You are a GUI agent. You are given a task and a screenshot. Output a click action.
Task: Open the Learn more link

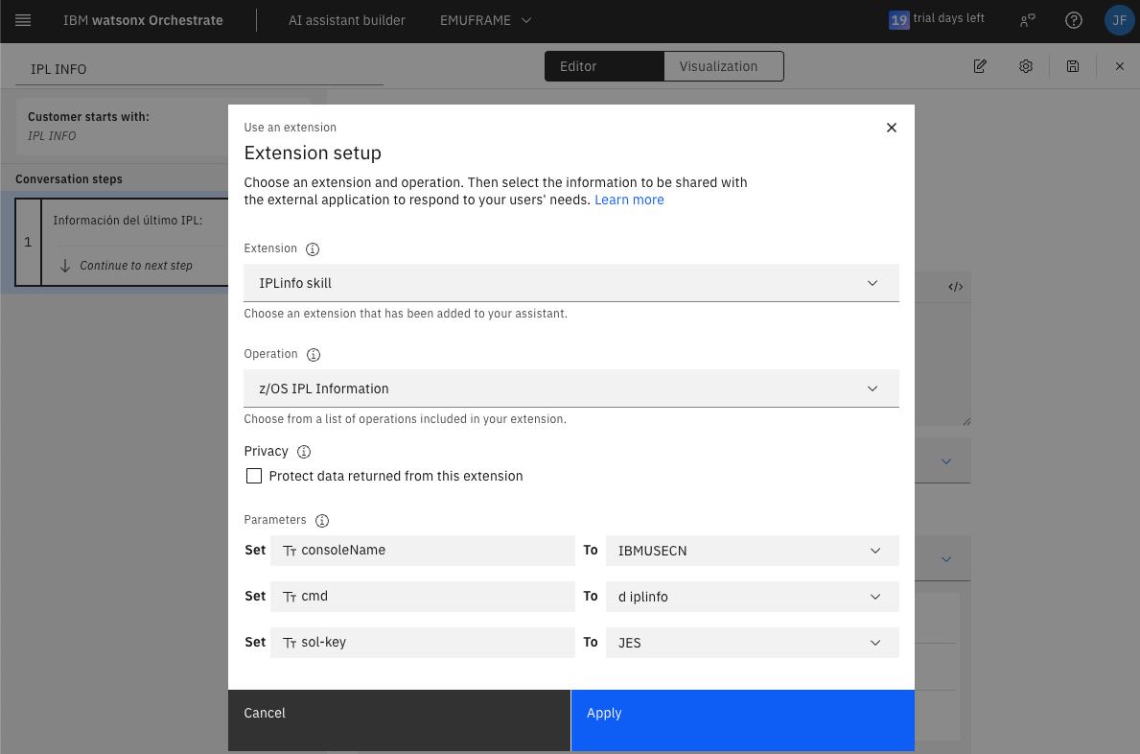(629, 200)
